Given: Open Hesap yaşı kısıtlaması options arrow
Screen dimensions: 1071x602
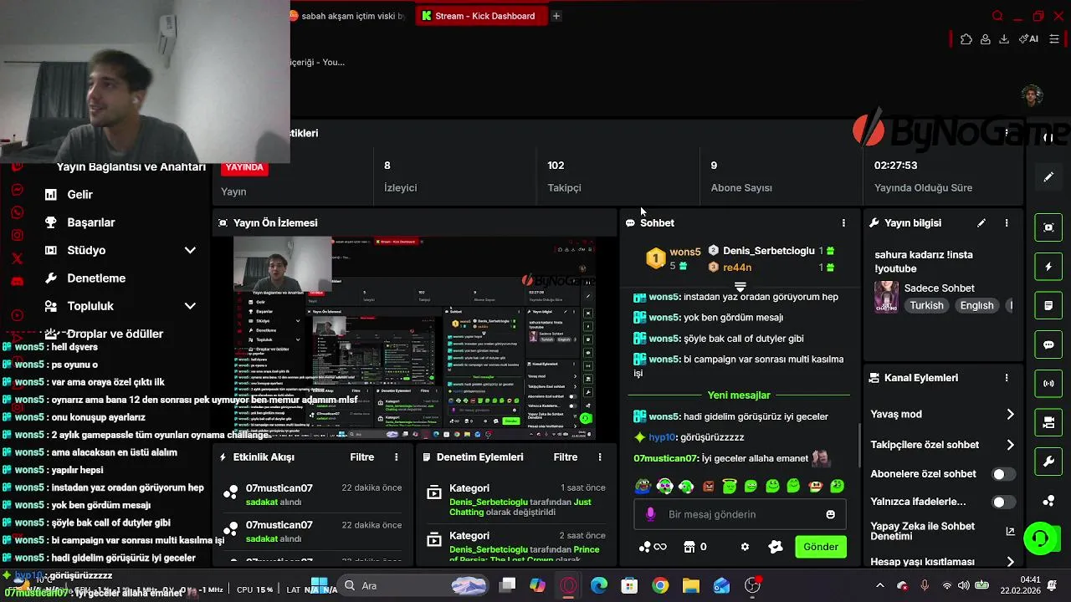Looking at the screenshot, I should coord(1010,562).
